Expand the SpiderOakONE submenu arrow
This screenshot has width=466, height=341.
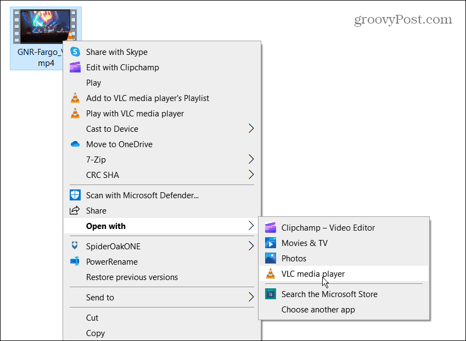251,246
